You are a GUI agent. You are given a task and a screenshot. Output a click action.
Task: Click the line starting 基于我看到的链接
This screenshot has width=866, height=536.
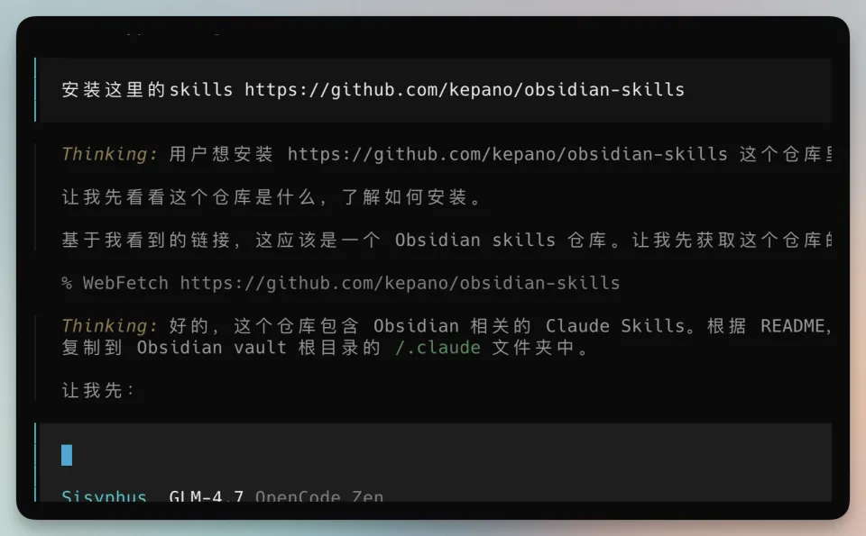(447, 240)
